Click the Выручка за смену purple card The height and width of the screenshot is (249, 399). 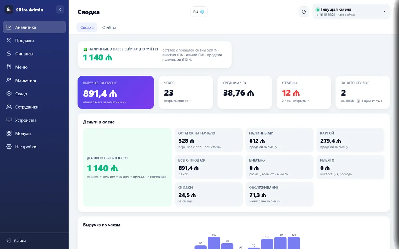[x=116, y=92]
